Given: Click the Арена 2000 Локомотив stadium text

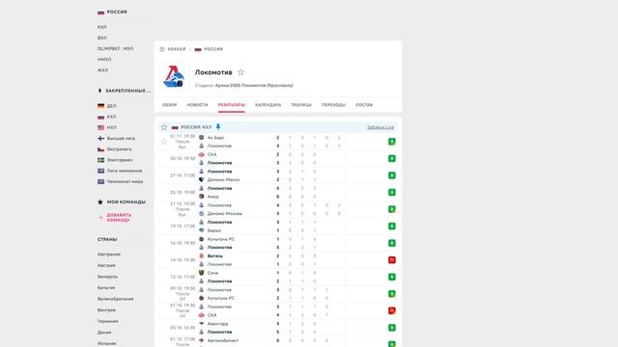Looking at the screenshot, I should (254, 86).
